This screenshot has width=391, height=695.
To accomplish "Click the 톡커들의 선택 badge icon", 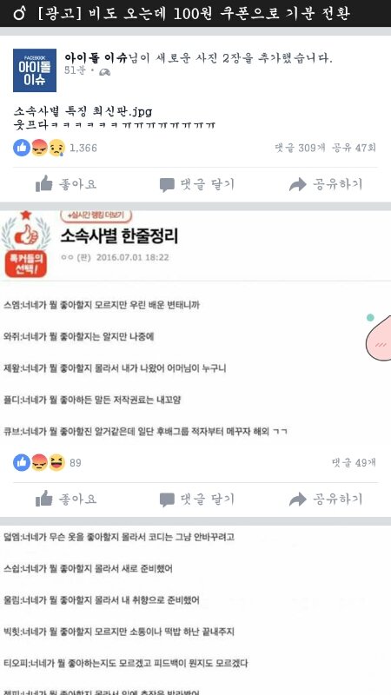I will (26, 245).
